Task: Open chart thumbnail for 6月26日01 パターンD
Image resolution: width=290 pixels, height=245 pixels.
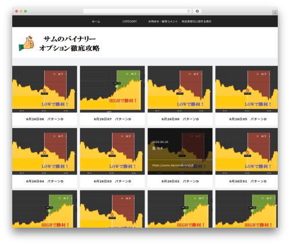Action: (x=246, y=151)
